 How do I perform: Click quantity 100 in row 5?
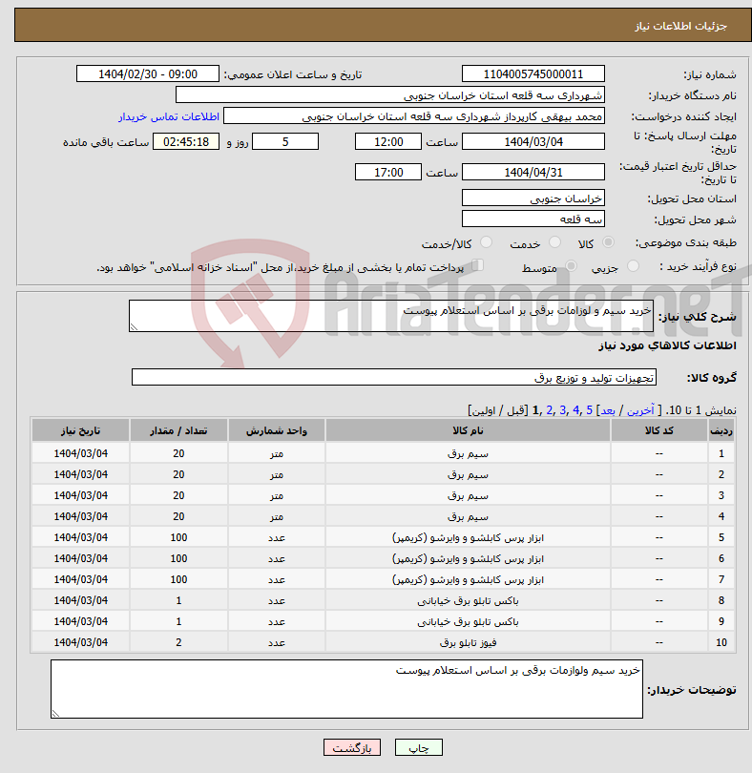(x=178, y=537)
